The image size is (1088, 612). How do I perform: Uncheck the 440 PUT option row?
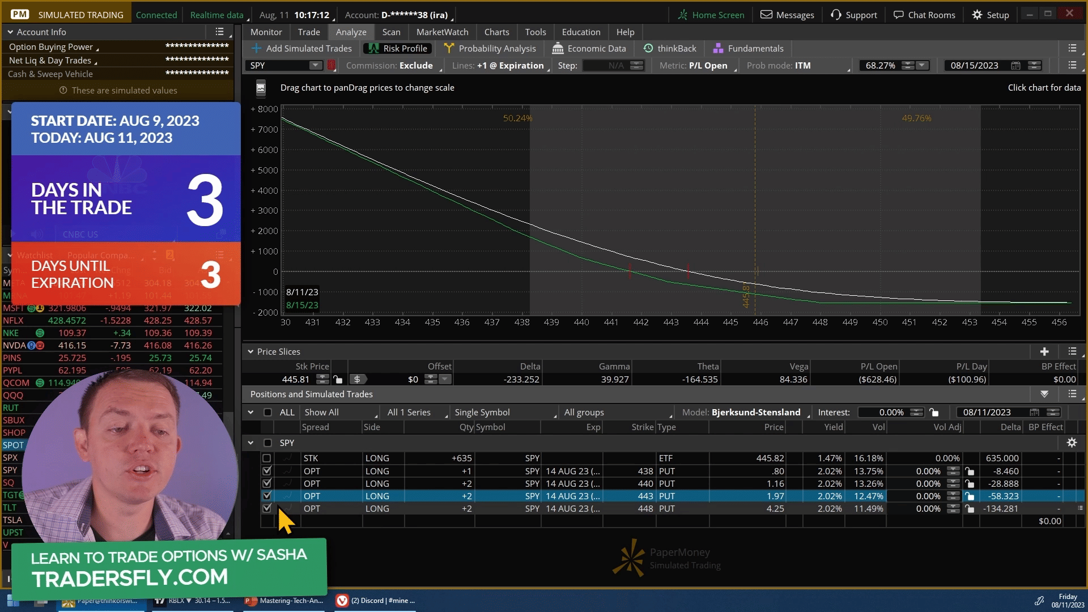pos(267,483)
